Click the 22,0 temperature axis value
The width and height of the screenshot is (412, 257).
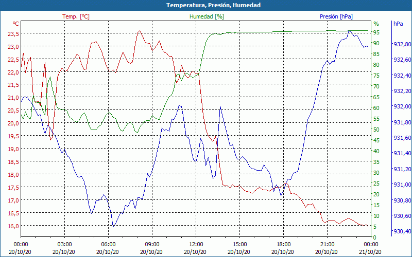click(14, 72)
